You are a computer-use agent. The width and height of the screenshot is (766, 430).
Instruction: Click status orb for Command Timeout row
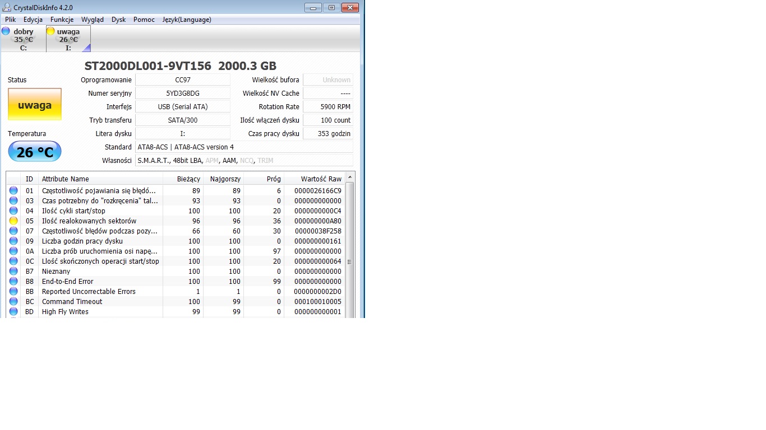click(13, 302)
